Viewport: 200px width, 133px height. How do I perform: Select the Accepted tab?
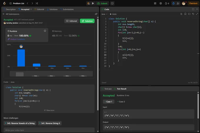(24, 9)
